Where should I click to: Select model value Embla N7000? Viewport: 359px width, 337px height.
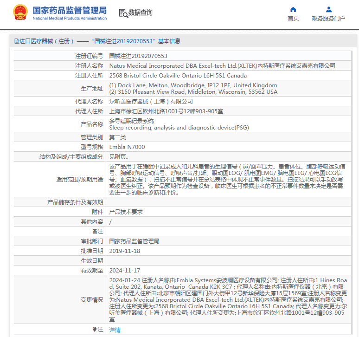pyautogui.click(x=127, y=147)
